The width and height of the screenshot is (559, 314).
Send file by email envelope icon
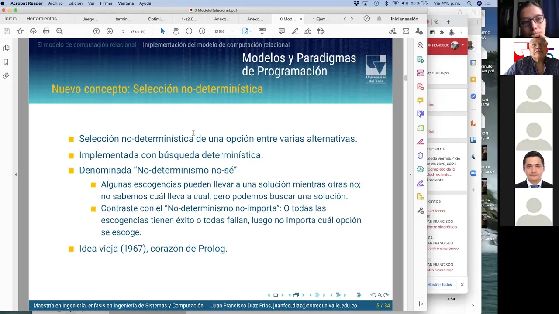tap(406, 31)
